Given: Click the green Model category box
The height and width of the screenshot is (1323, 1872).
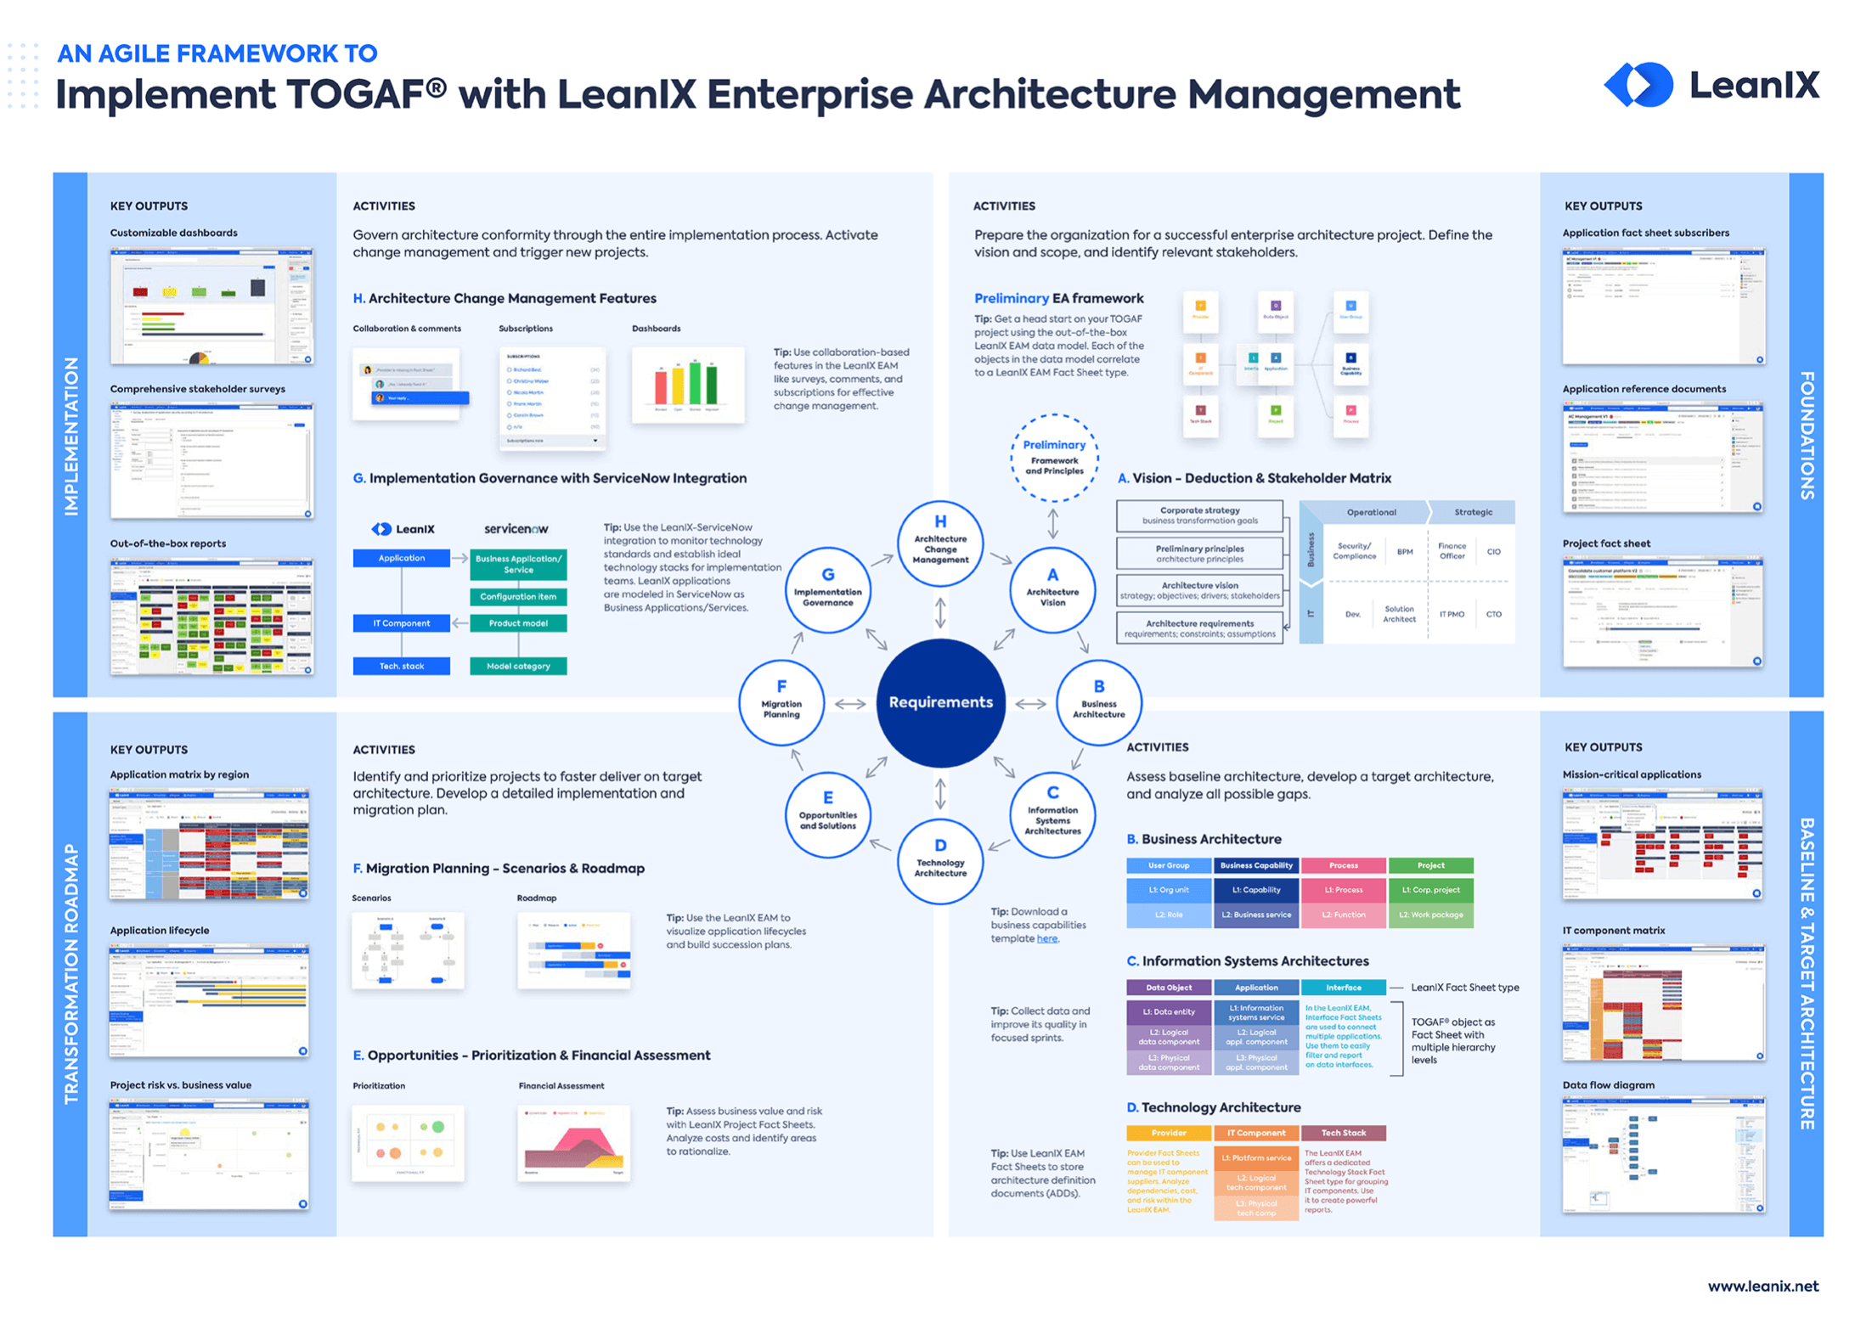Looking at the screenshot, I should 518,666.
